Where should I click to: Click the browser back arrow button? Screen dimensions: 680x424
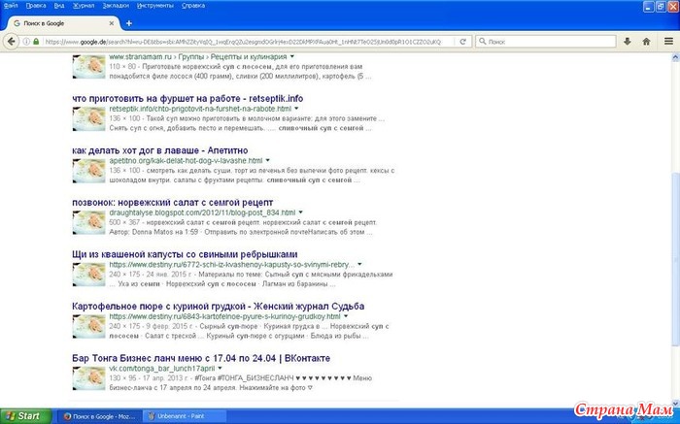click(13, 42)
